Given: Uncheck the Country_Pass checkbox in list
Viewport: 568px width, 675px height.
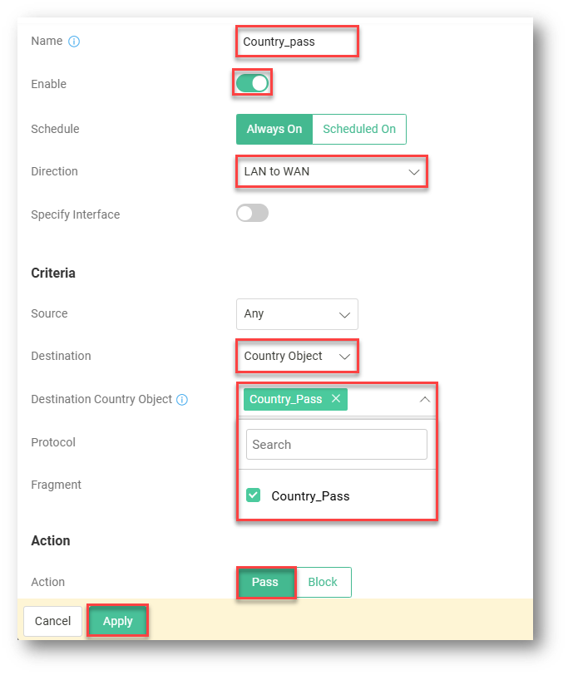Looking at the screenshot, I should [x=254, y=495].
